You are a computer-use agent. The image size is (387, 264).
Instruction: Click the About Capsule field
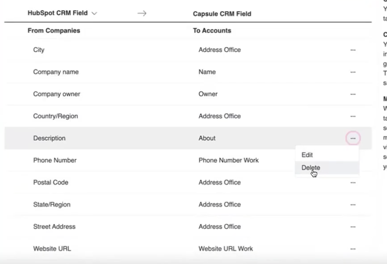[x=207, y=138]
